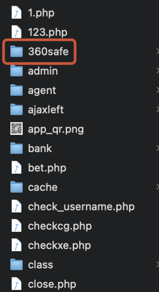Expand the agent folder chevron

158,90
